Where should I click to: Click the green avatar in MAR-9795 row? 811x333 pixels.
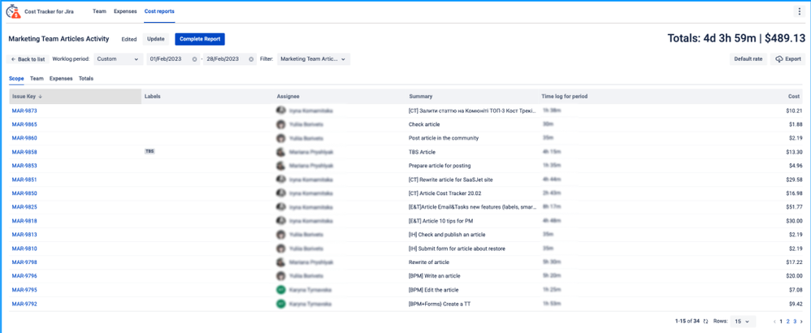(x=281, y=290)
